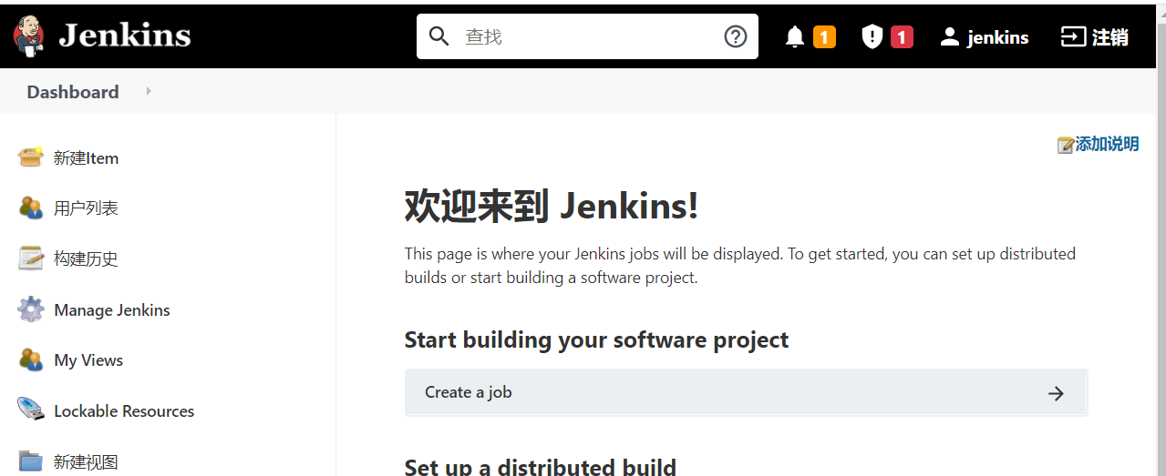Open notifications via the bell icon
Viewport: 1166px width, 476px height.
tap(795, 36)
